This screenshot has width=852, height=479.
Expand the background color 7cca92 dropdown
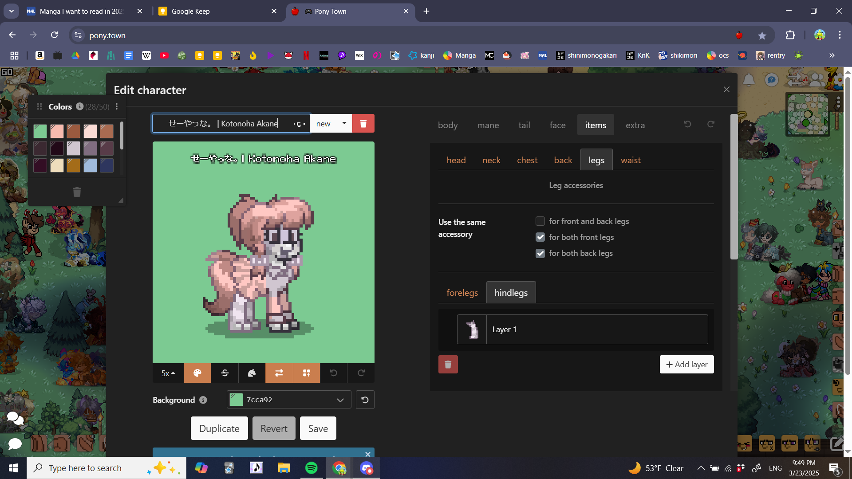[340, 400]
